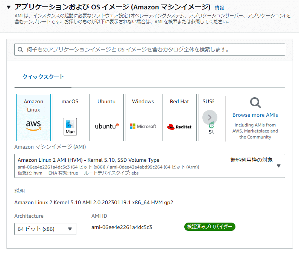This screenshot has width=299, height=256.
Task: Click the 無料利用枠の対象 label
Action: [252, 160]
